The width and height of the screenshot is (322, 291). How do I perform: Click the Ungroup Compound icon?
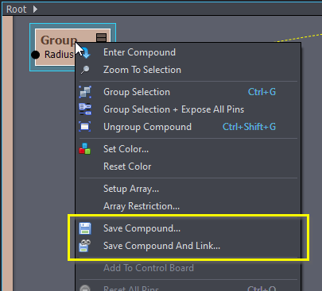pos(85,127)
